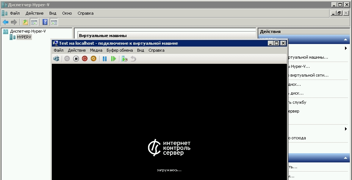
Task: Expand the first submenu arrow in Actions pane
Action: [346, 48]
